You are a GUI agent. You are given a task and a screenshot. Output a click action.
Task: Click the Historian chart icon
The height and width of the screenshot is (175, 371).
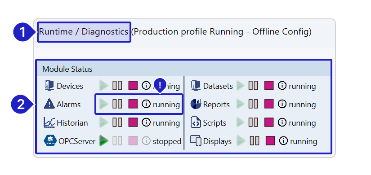click(49, 122)
